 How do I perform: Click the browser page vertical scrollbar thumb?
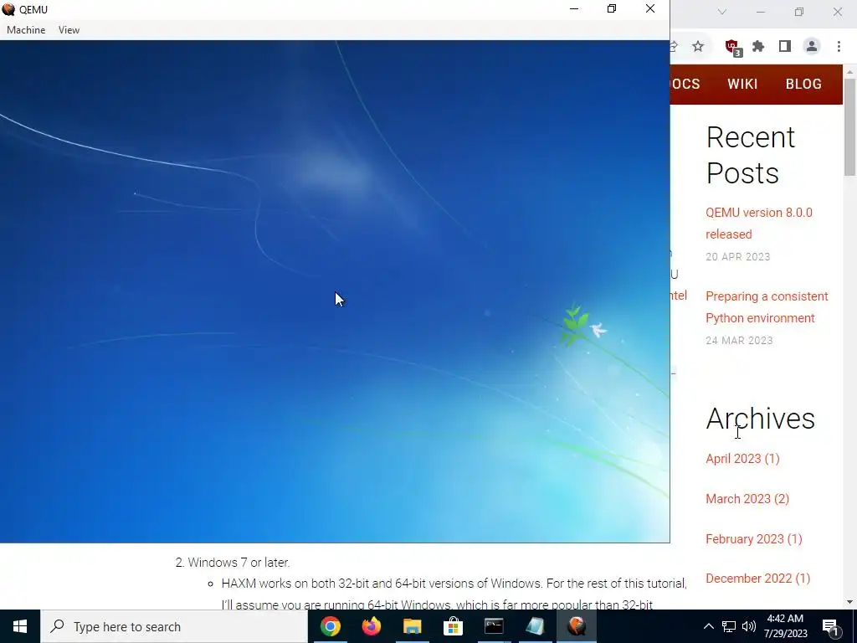point(849,127)
